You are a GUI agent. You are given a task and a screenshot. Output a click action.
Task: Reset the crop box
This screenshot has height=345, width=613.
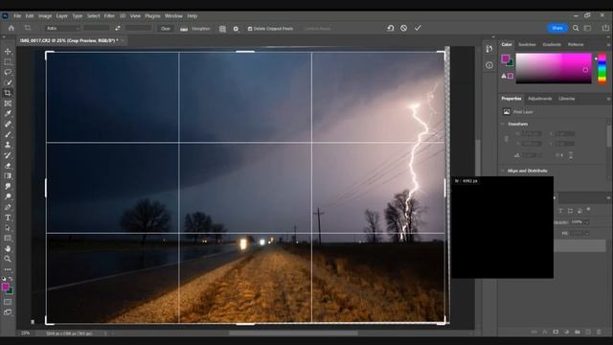(390, 28)
